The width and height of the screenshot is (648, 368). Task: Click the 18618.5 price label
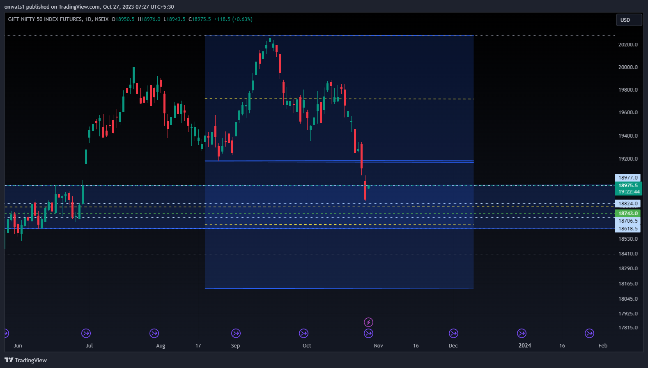(x=628, y=229)
